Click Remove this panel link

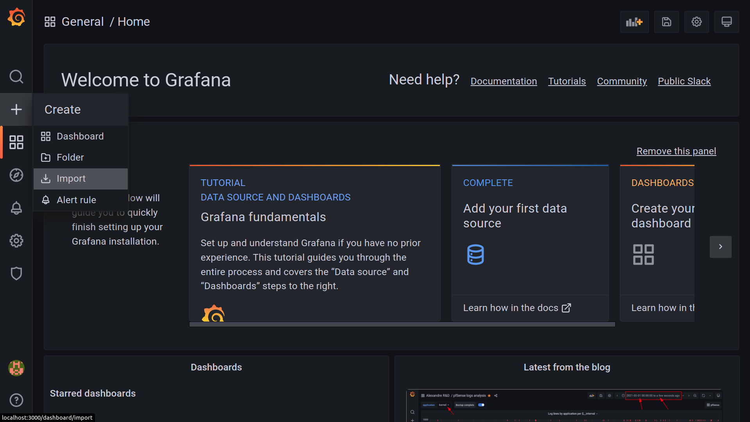[x=676, y=151]
